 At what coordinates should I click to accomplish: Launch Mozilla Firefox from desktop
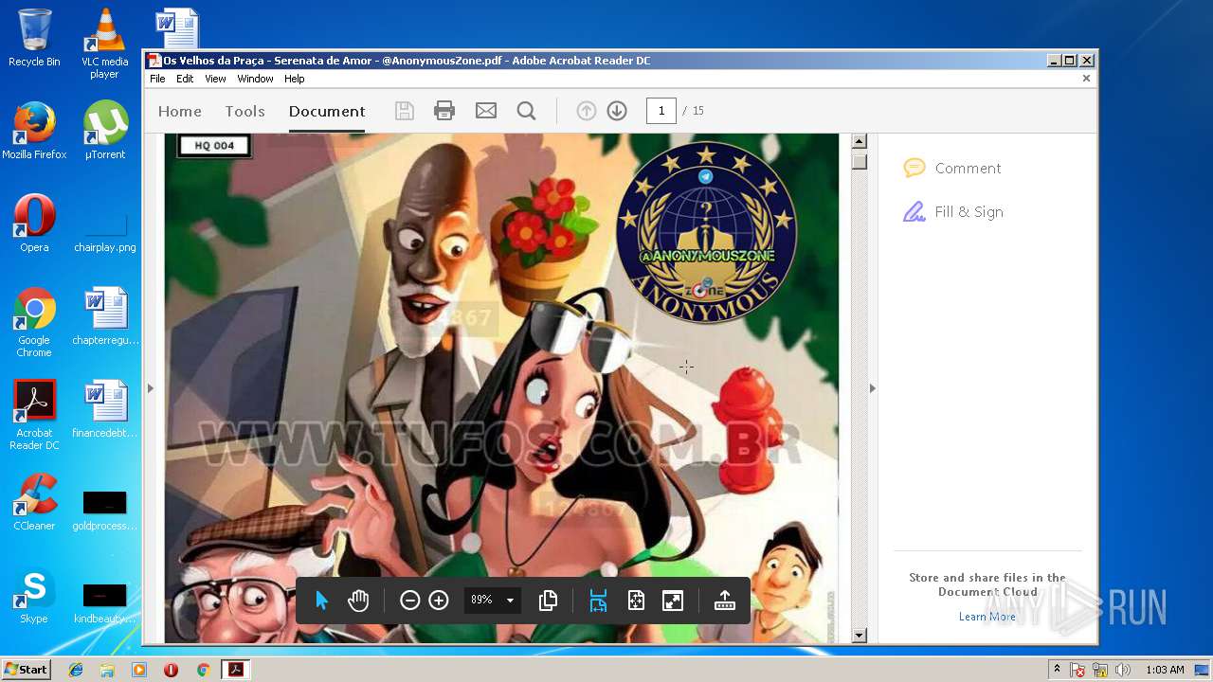[x=34, y=131]
